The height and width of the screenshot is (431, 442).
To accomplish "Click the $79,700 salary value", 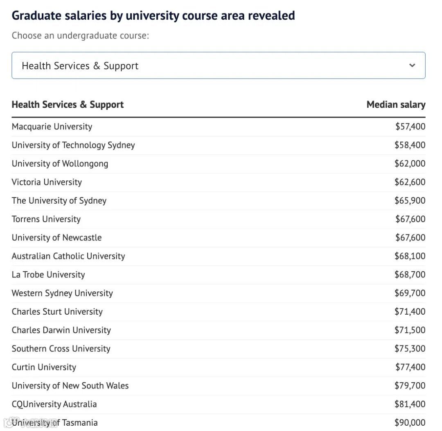I will pos(410,386).
